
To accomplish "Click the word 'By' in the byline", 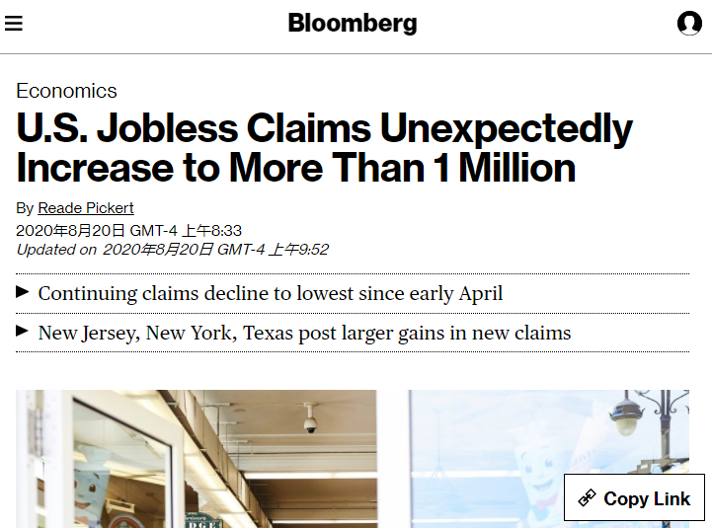I will click(25, 208).
